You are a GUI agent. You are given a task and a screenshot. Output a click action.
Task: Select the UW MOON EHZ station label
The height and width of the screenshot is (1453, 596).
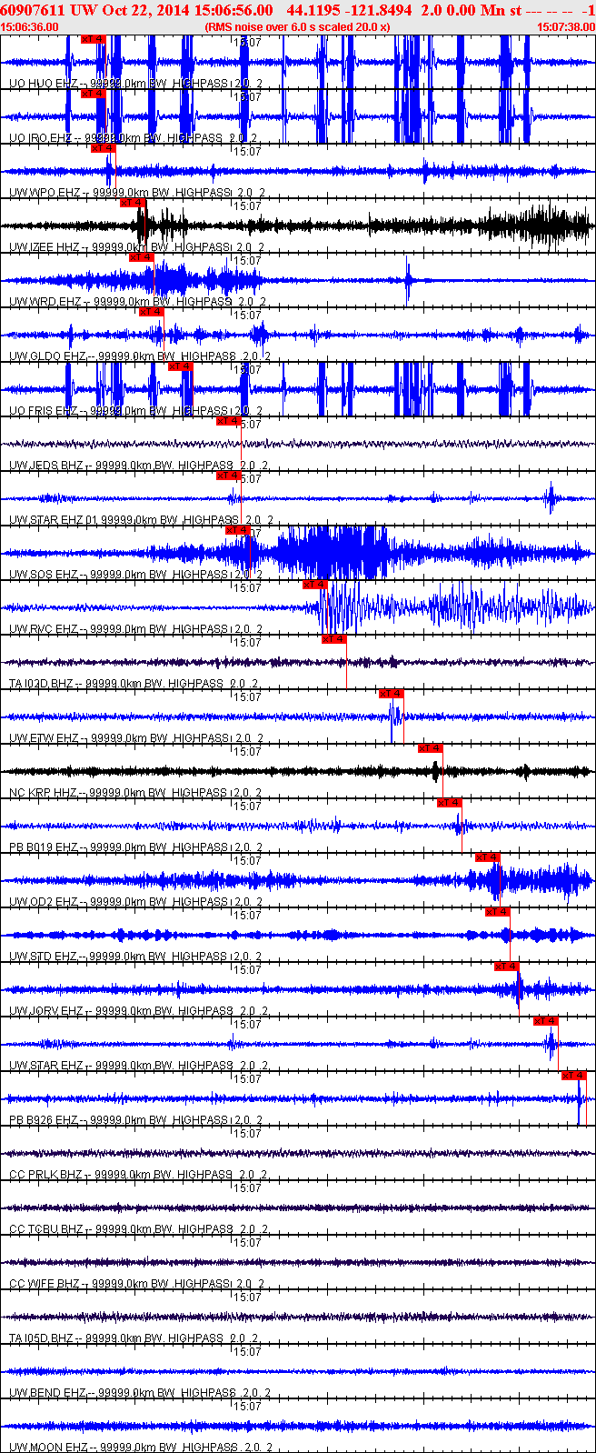click(141, 1448)
